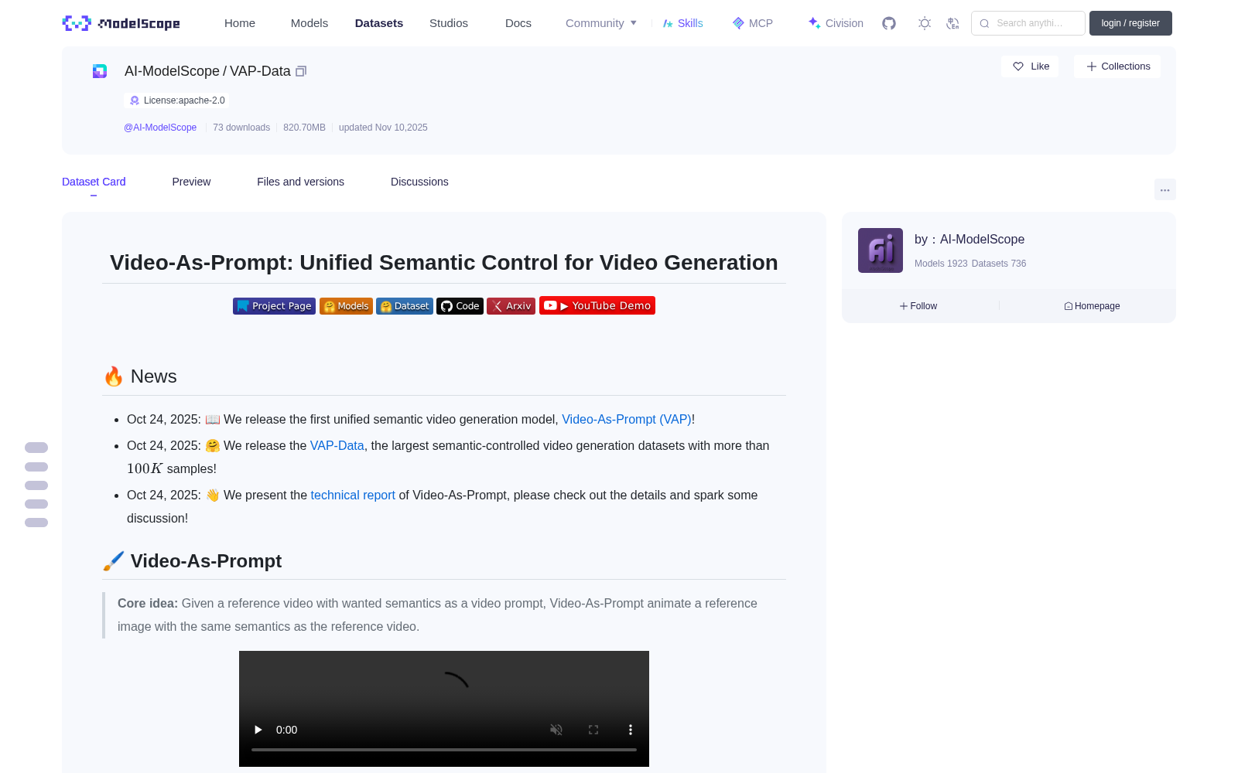Toggle light/dark theme sun icon
The image size is (1238, 773).
925,23
